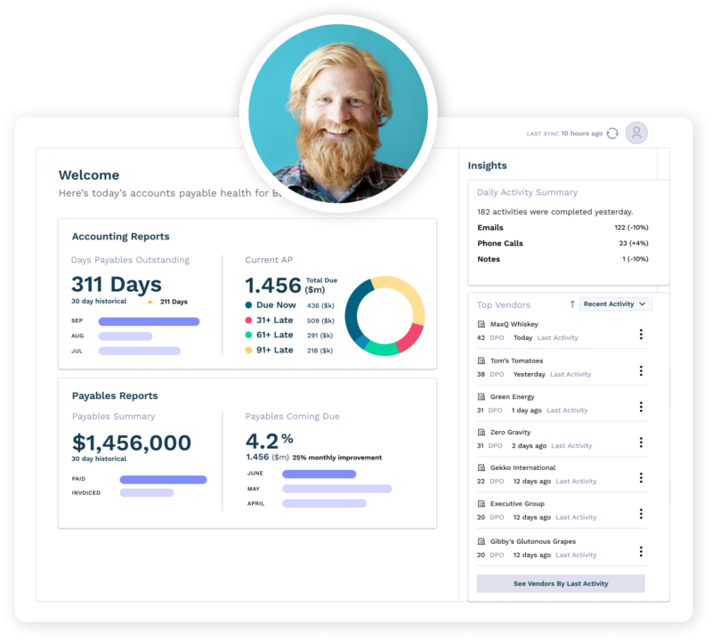Open three-dot menu for Zero Gravity
The image size is (712, 641).
tap(640, 442)
